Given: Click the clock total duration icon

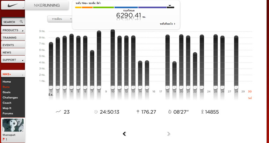Looking at the screenshot, I should pos(96,112).
